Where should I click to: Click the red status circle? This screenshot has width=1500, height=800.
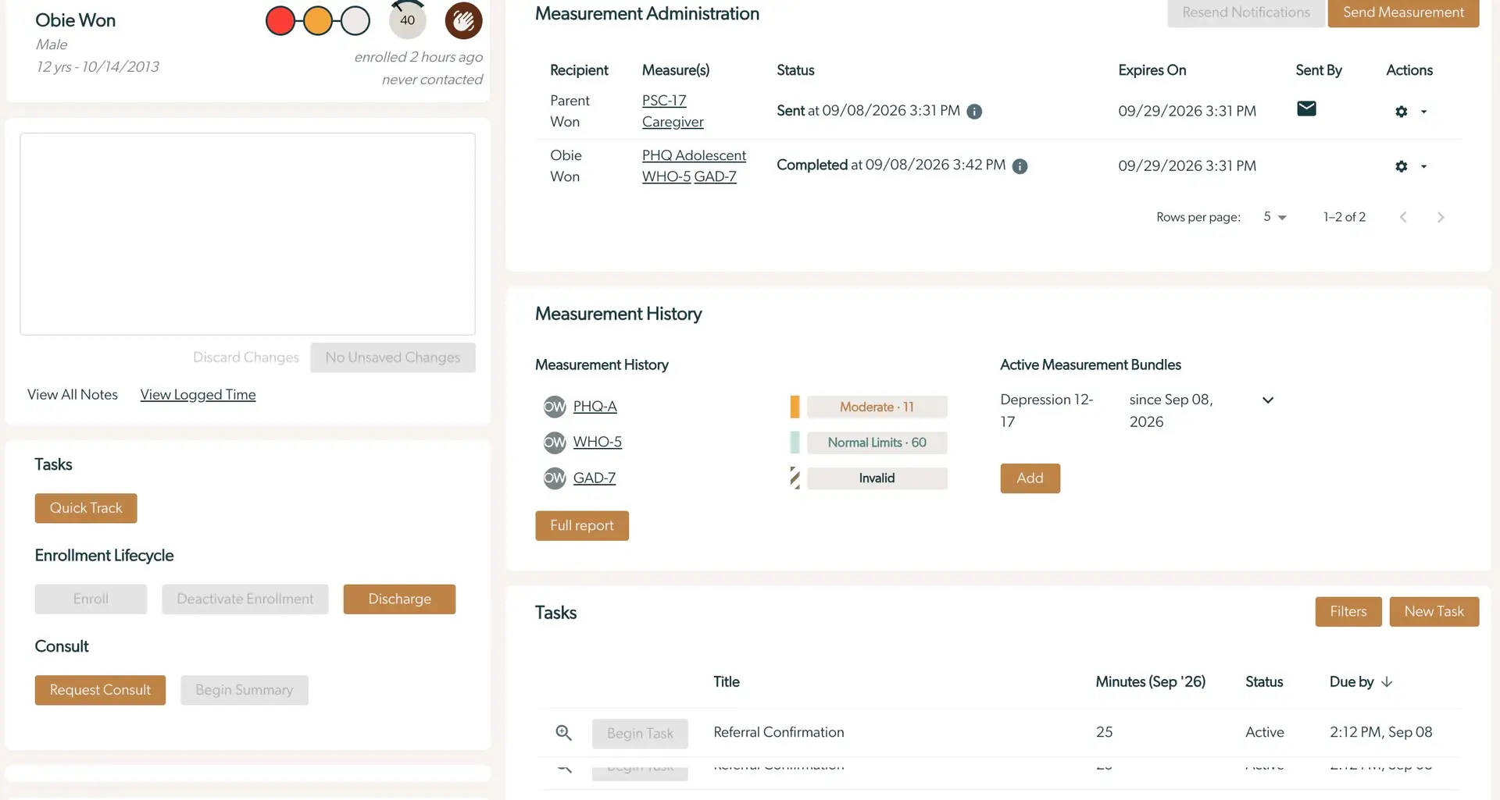click(x=280, y=21)
